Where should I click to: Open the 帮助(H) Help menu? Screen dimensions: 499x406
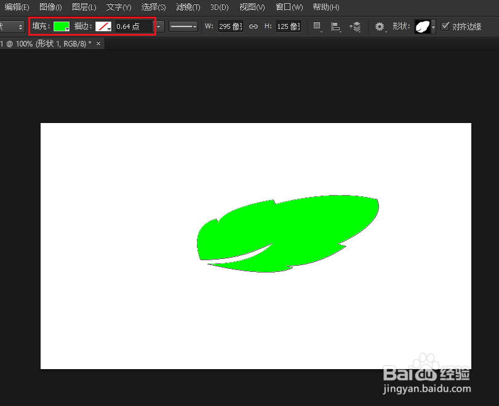(x=326, y=7)
